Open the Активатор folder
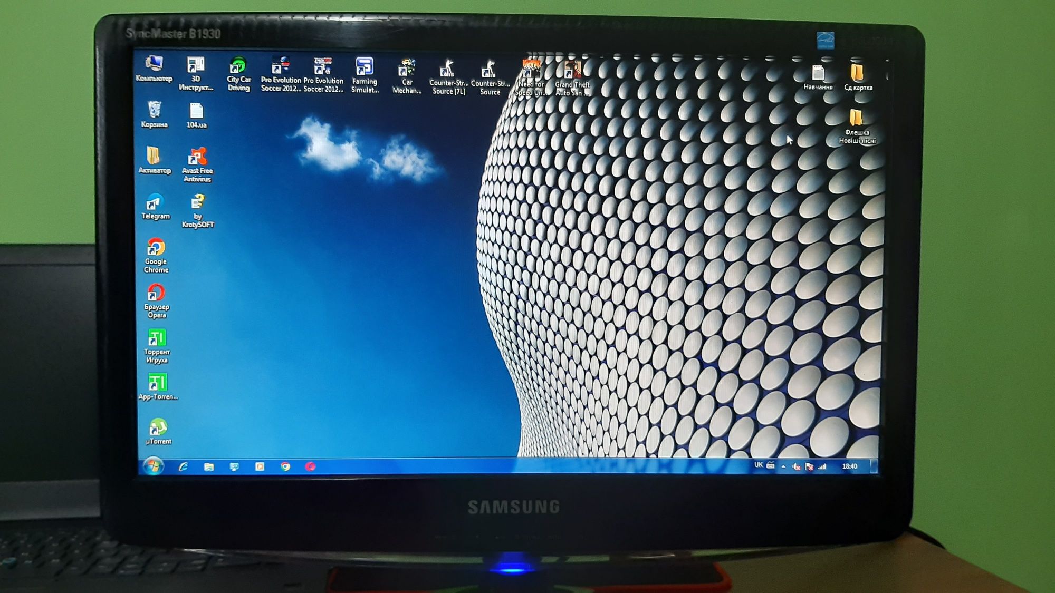 (154, 160)
